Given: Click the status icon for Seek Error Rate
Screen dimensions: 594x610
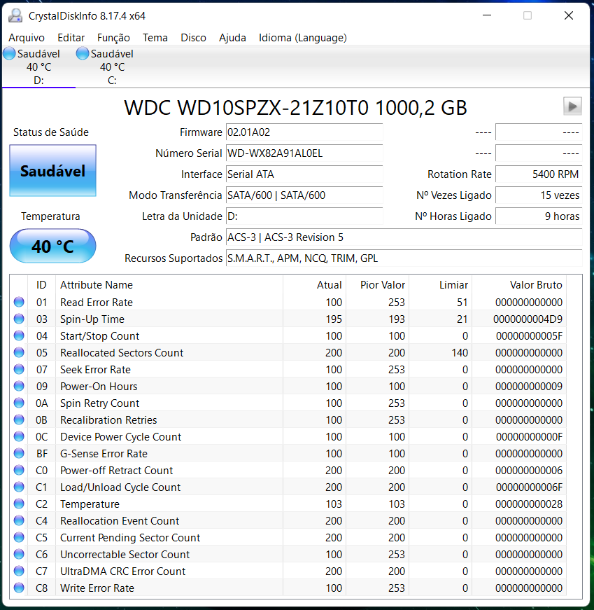Looking at the screenshot, I should point(19,369).
